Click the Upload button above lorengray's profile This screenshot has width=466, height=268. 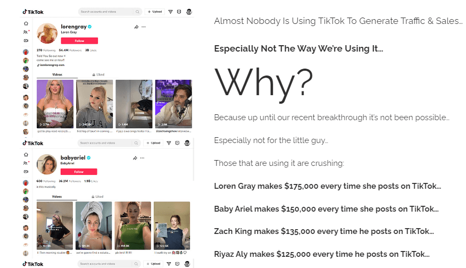click(154, 11)
